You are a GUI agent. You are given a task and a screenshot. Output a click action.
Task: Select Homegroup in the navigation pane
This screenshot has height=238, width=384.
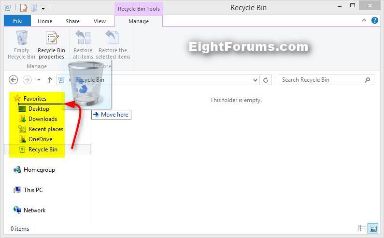[x=39, y=170]
